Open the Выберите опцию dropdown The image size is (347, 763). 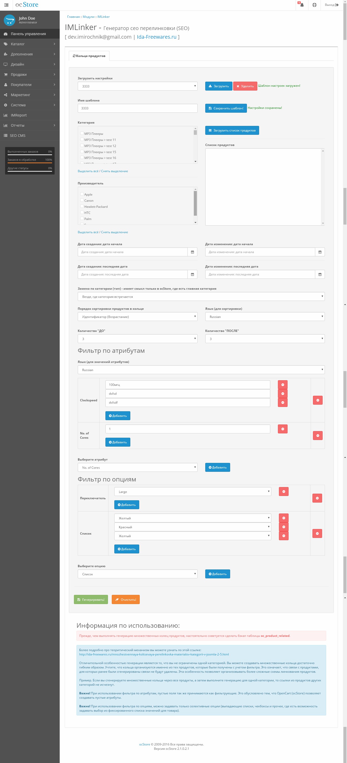click(x=138, y=574)
